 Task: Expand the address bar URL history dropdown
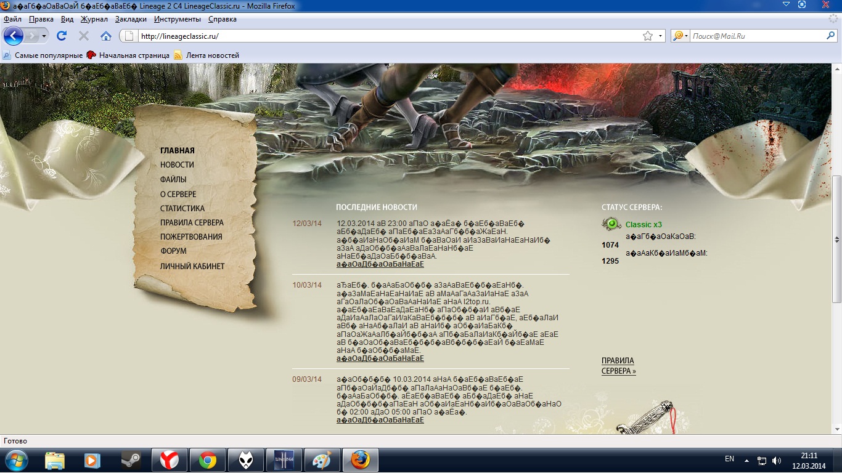[x=661, y=36]
